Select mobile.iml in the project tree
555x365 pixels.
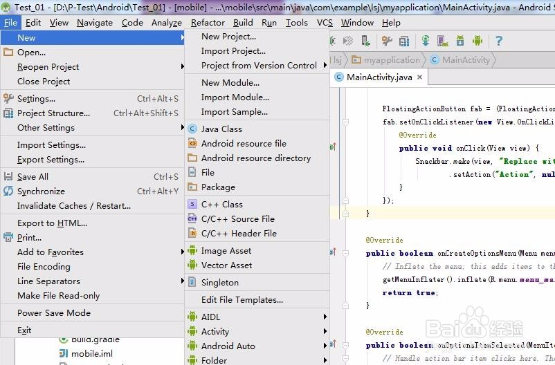[86, 353]
